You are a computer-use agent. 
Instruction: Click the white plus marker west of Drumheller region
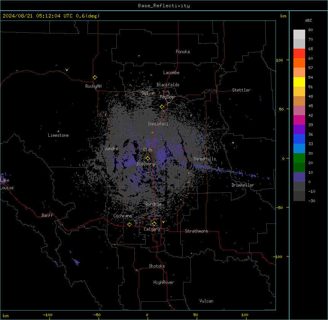click(x=233, y=143)
